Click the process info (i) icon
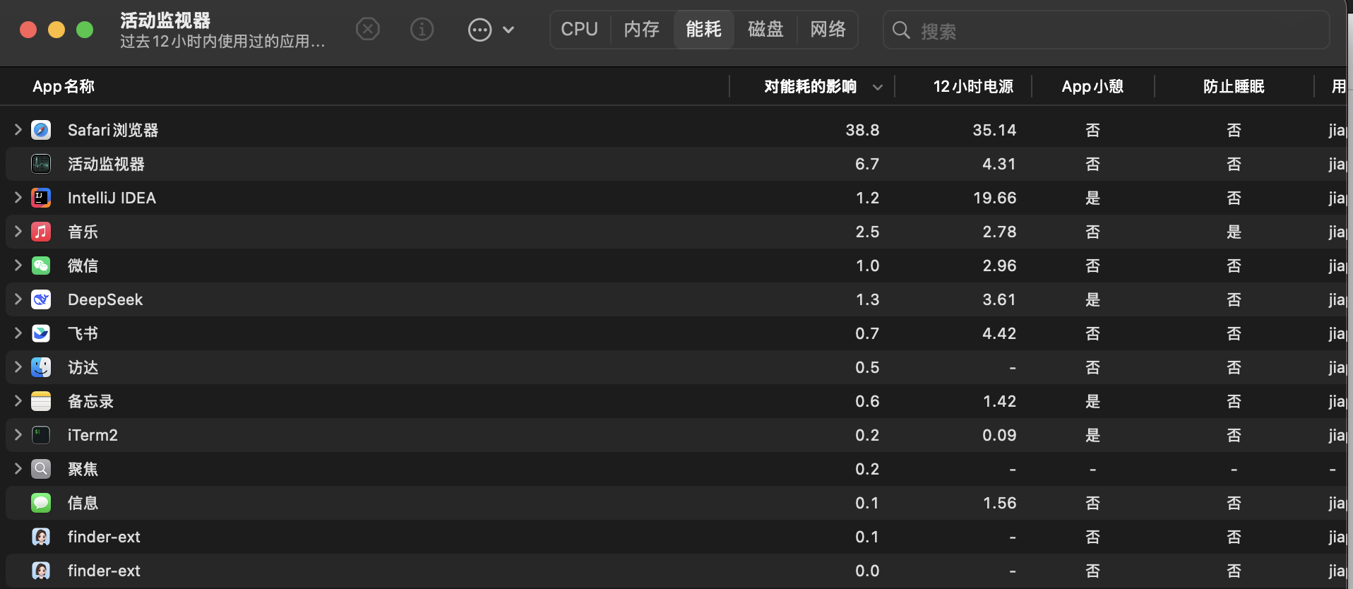 (422, 30)
